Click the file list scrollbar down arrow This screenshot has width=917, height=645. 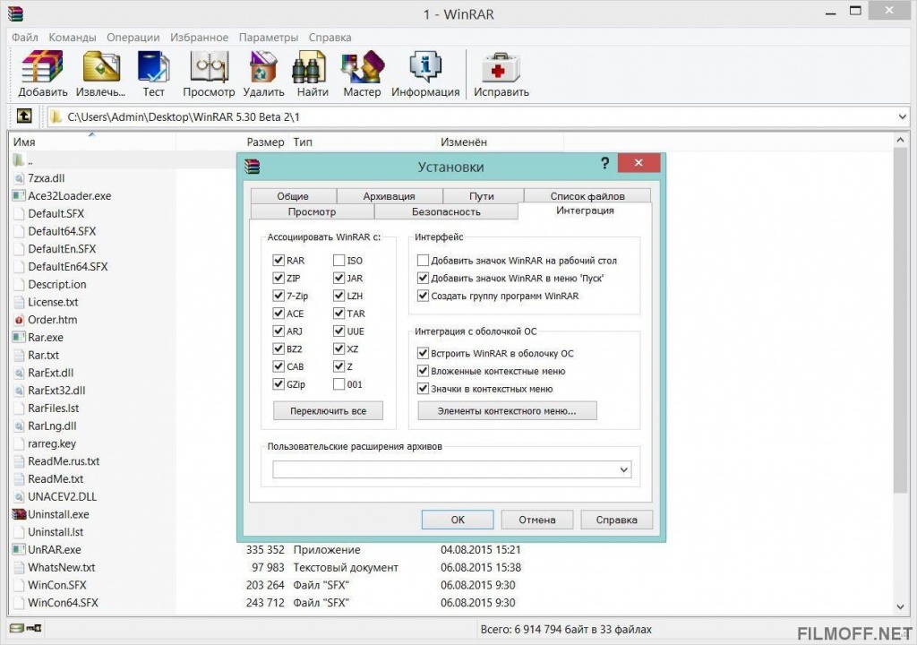[901, 606]
